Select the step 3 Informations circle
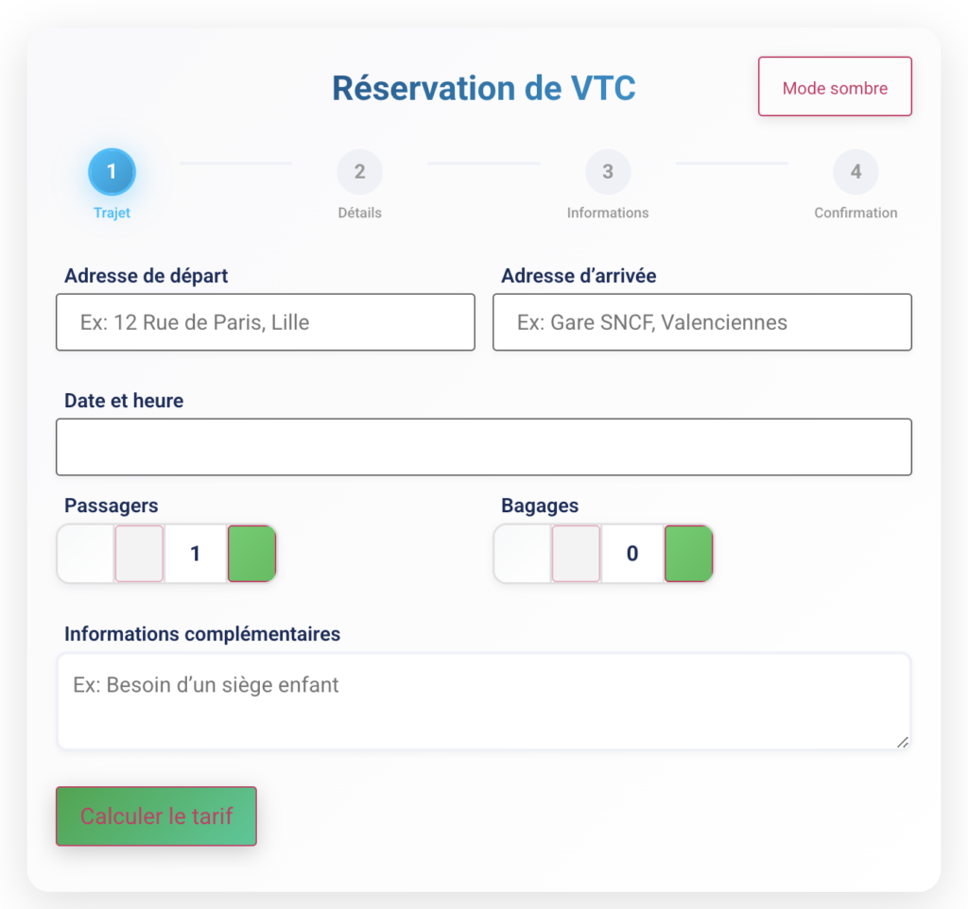This screenshot has width=968, height=909. pos(608,172)
